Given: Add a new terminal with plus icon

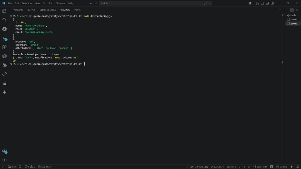Looking at the screenshot, I should tap(277, 10).
